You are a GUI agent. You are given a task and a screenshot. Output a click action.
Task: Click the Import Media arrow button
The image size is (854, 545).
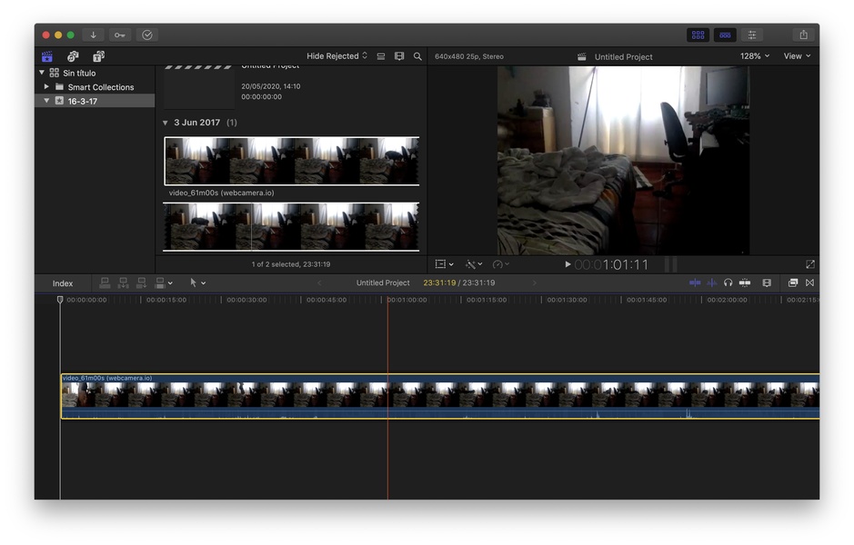93,35
